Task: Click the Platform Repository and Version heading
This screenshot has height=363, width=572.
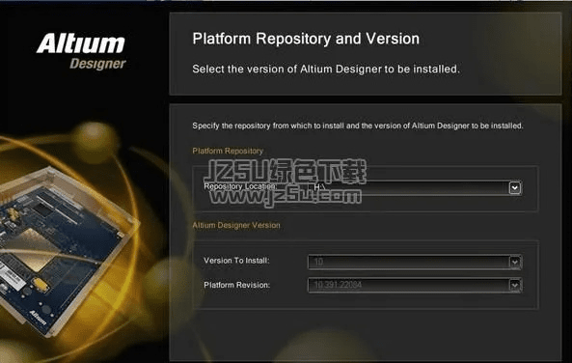Action: tap(306, 39)
